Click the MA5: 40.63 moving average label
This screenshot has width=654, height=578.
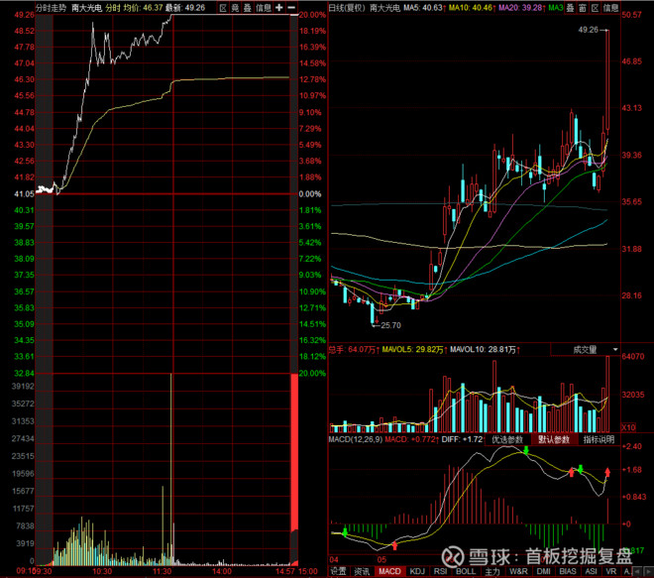click(425, 8)
